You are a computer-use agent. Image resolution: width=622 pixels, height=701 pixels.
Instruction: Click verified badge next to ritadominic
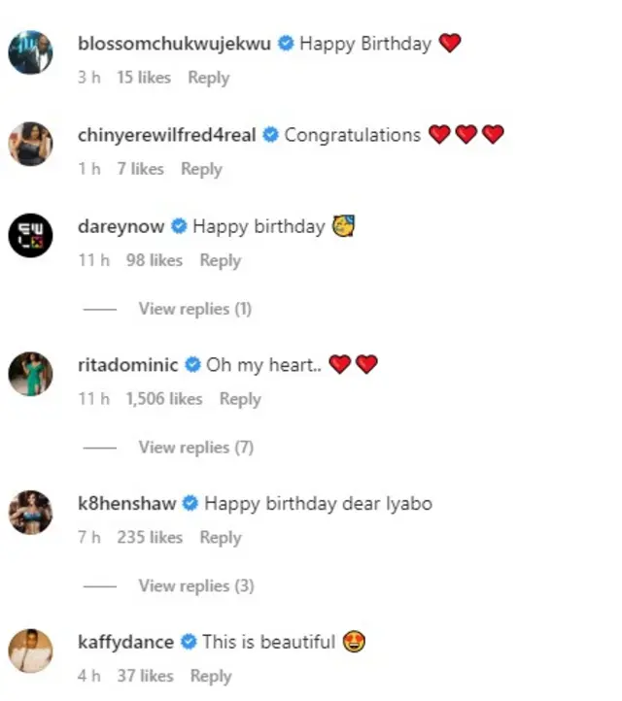192,366
